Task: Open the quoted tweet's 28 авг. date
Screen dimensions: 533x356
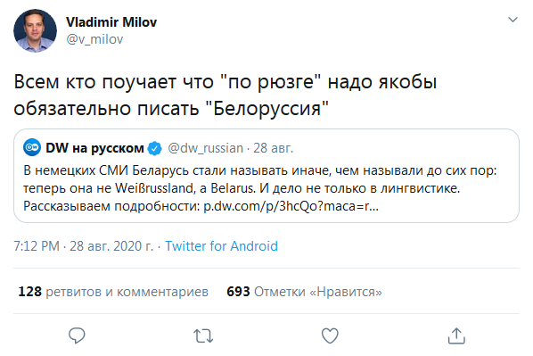Action: [273, 148]
